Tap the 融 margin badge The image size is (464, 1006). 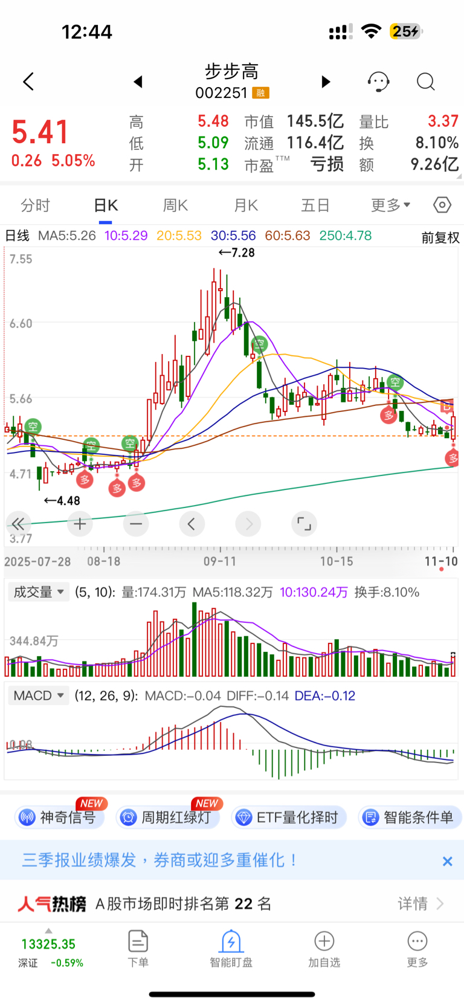(261, 93)
